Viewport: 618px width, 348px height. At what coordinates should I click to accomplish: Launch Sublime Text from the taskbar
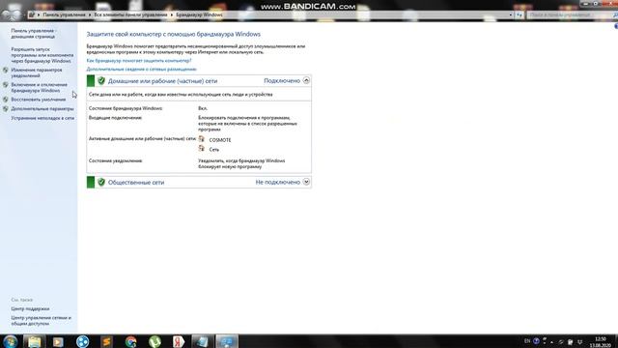106,341
